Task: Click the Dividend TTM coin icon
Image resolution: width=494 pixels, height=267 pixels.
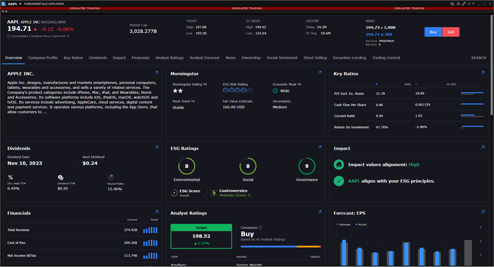Action: [x=61, y=177]
